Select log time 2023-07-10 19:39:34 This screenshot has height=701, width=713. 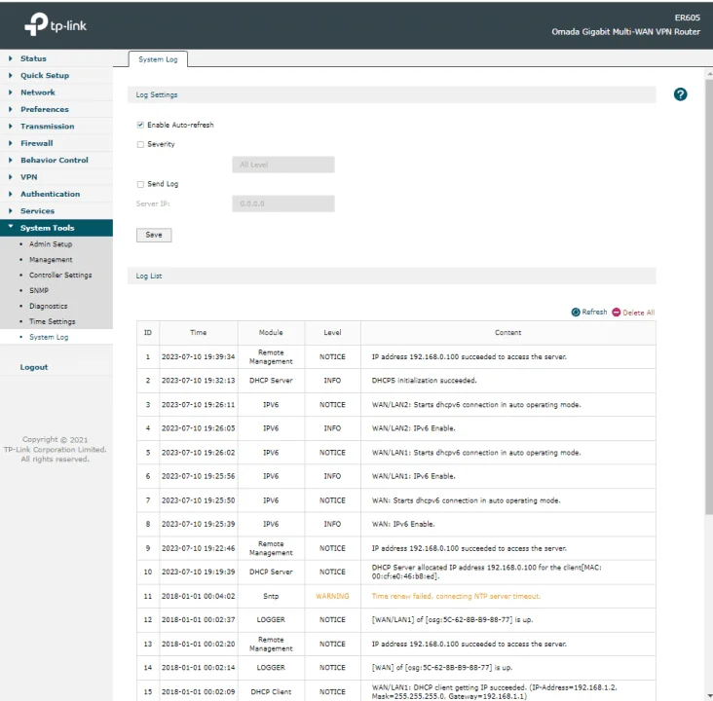click(x=199, y=357)
